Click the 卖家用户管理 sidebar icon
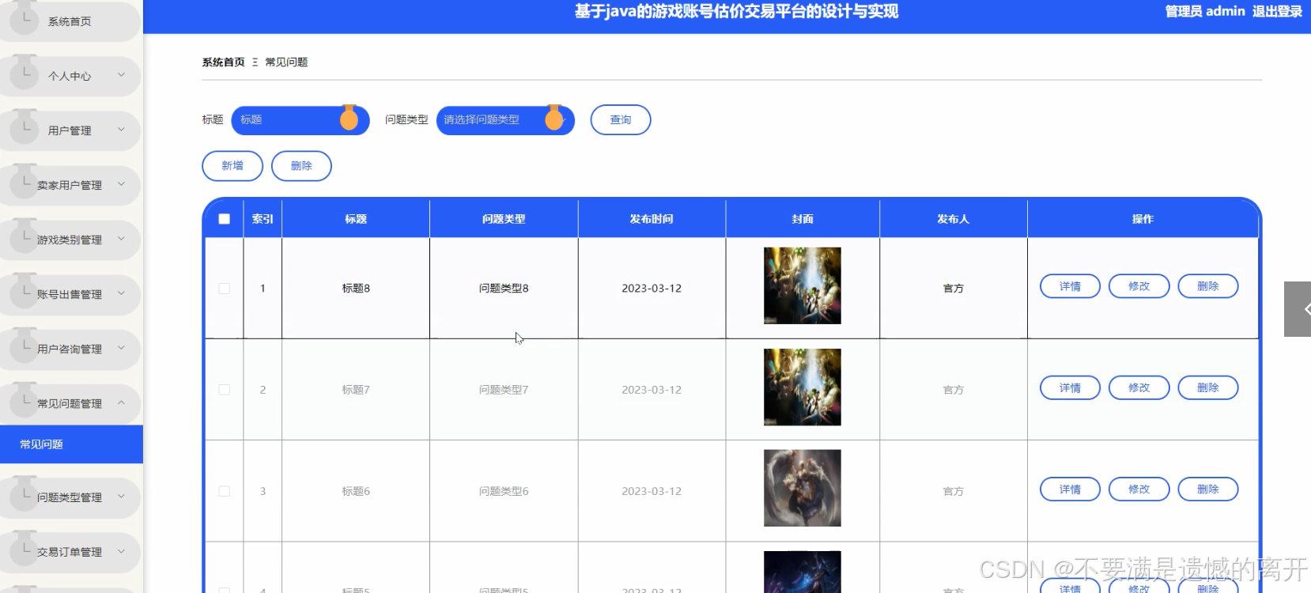 click(x=25, y=183)
